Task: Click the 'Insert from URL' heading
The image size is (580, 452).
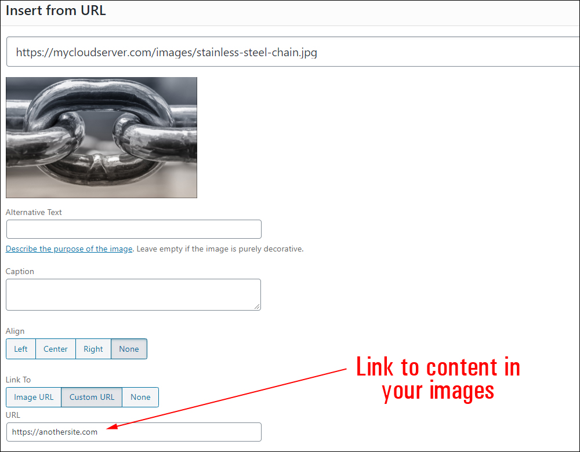Action: 56,10
